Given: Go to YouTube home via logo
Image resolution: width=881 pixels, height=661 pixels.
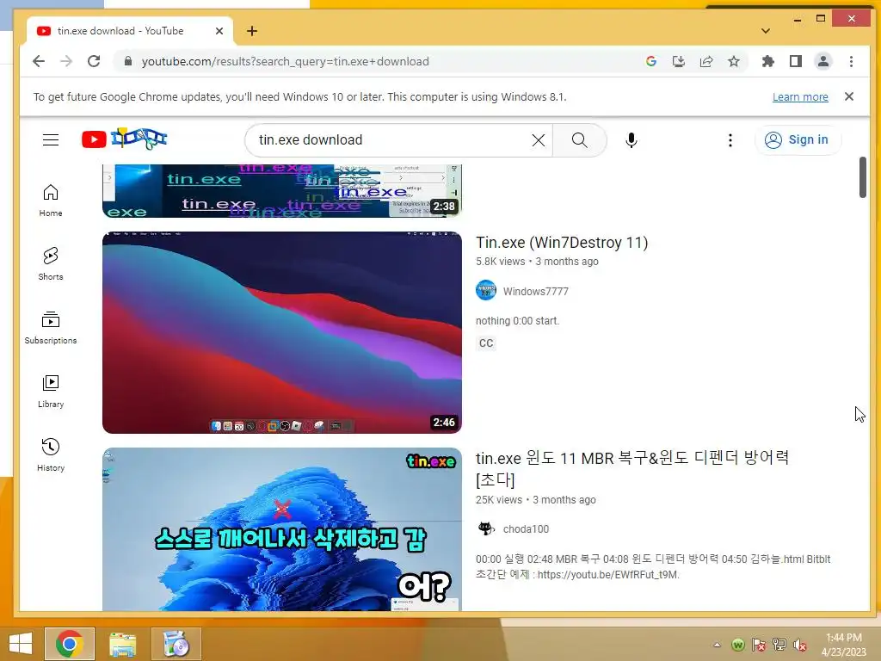Looking at the screenshot, I should coord(124,139).
